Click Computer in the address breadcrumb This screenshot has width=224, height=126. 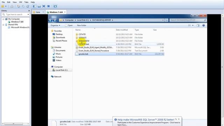tap(69, 20)
